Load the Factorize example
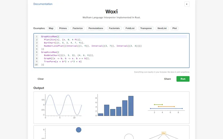Image resolution: width=223 pixels, height=139 pixels. tap(77, 28)
